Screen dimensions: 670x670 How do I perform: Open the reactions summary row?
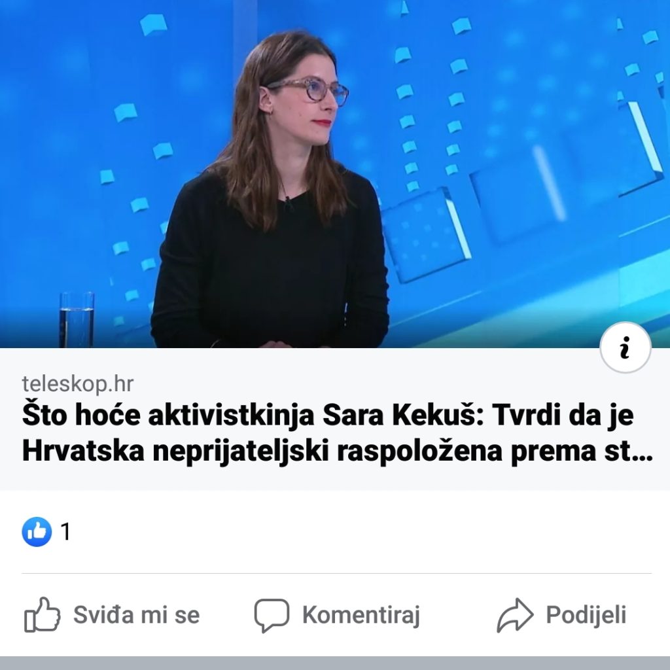coord(335,532)
